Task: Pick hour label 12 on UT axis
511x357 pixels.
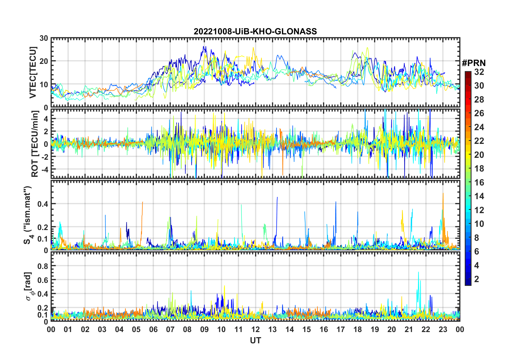Action: point(255,330)
